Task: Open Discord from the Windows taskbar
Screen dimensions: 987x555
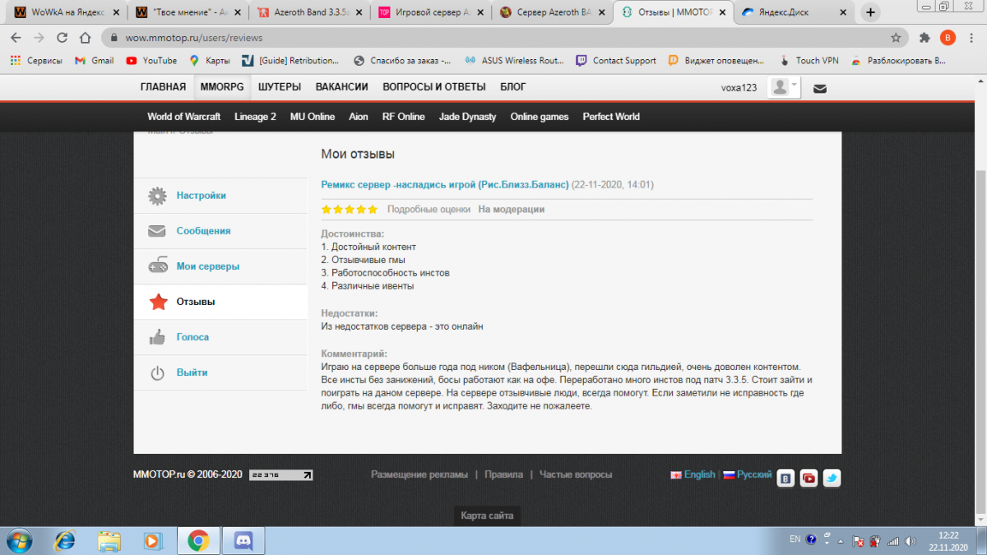Action: [x=242, y=540]
